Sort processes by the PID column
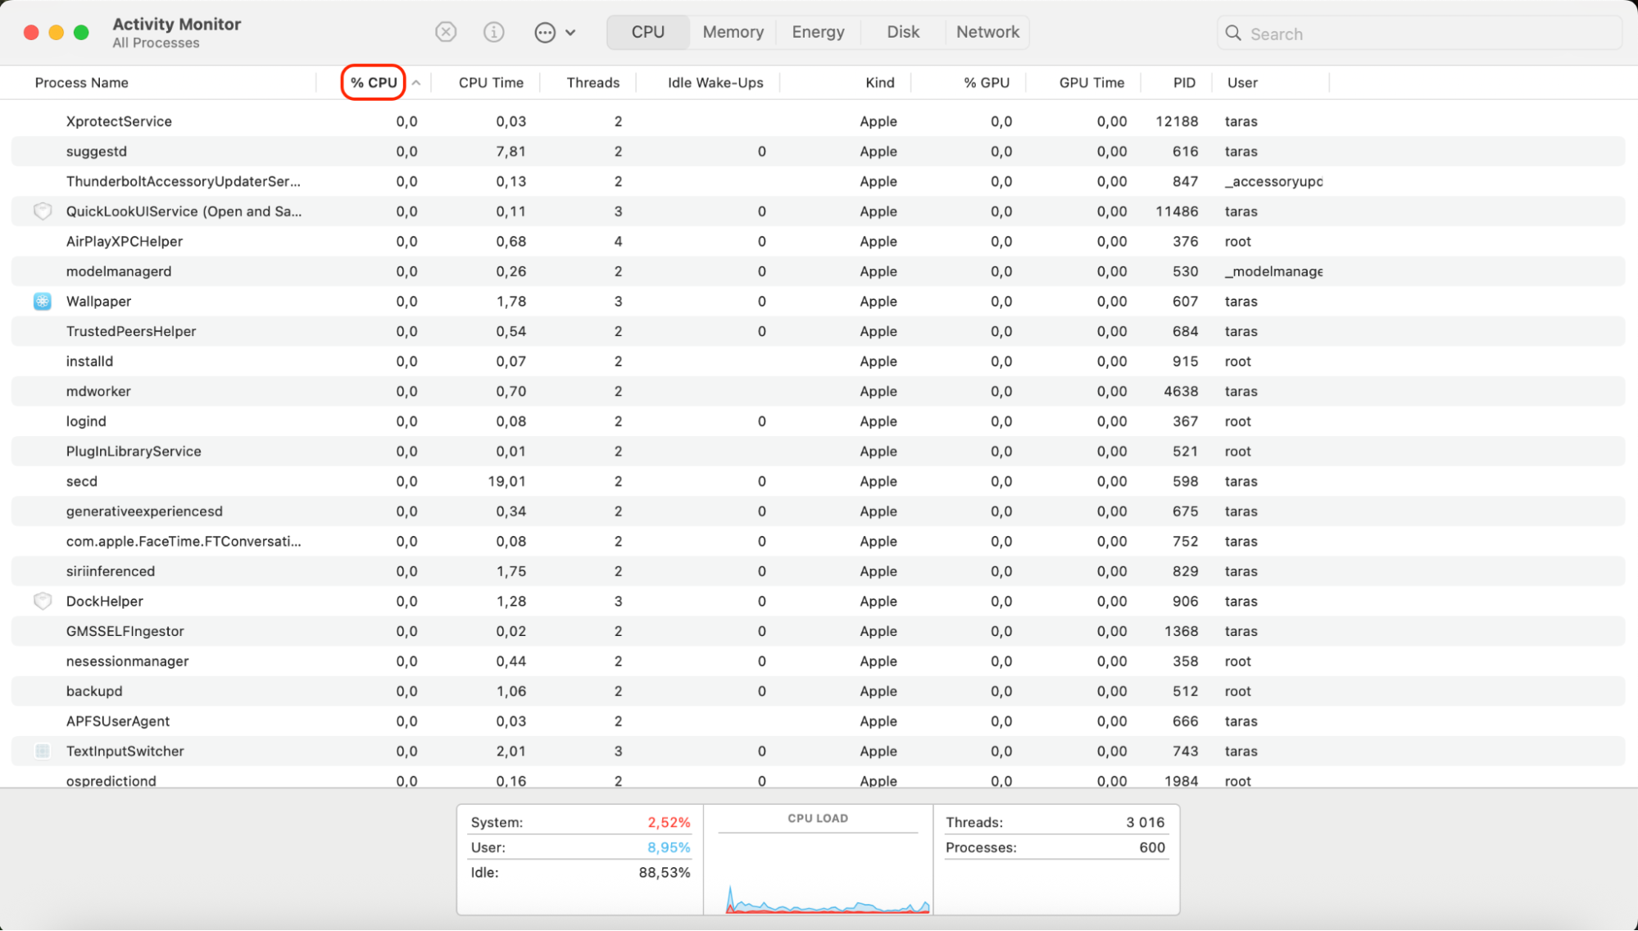 [x=1184, y=82]
